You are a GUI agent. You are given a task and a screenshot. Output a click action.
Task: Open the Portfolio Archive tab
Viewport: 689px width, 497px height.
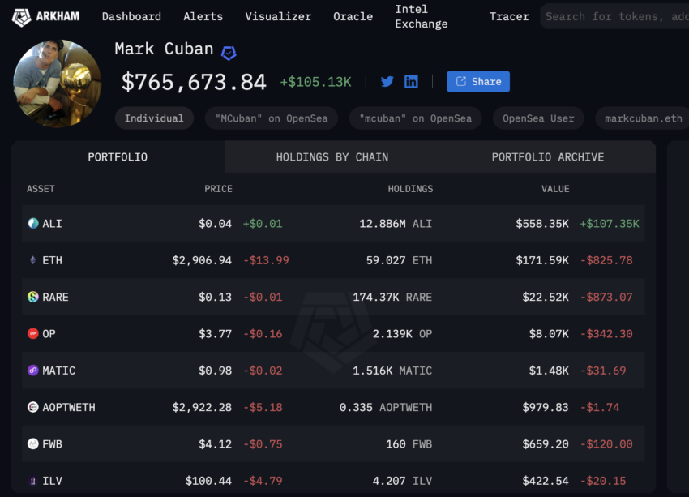[547, 156]
